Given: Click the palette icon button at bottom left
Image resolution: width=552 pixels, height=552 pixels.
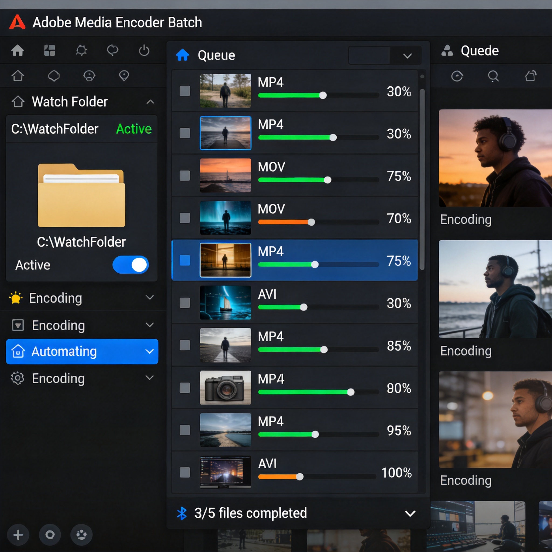Looking at the screenshot, I should (81, 535).
